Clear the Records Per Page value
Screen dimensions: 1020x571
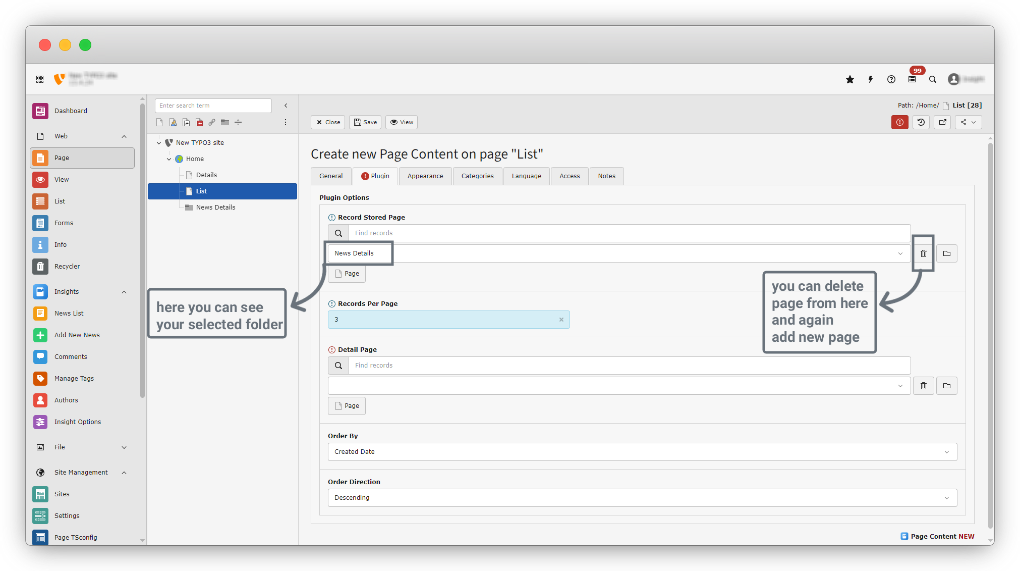[x=561, y=320]
